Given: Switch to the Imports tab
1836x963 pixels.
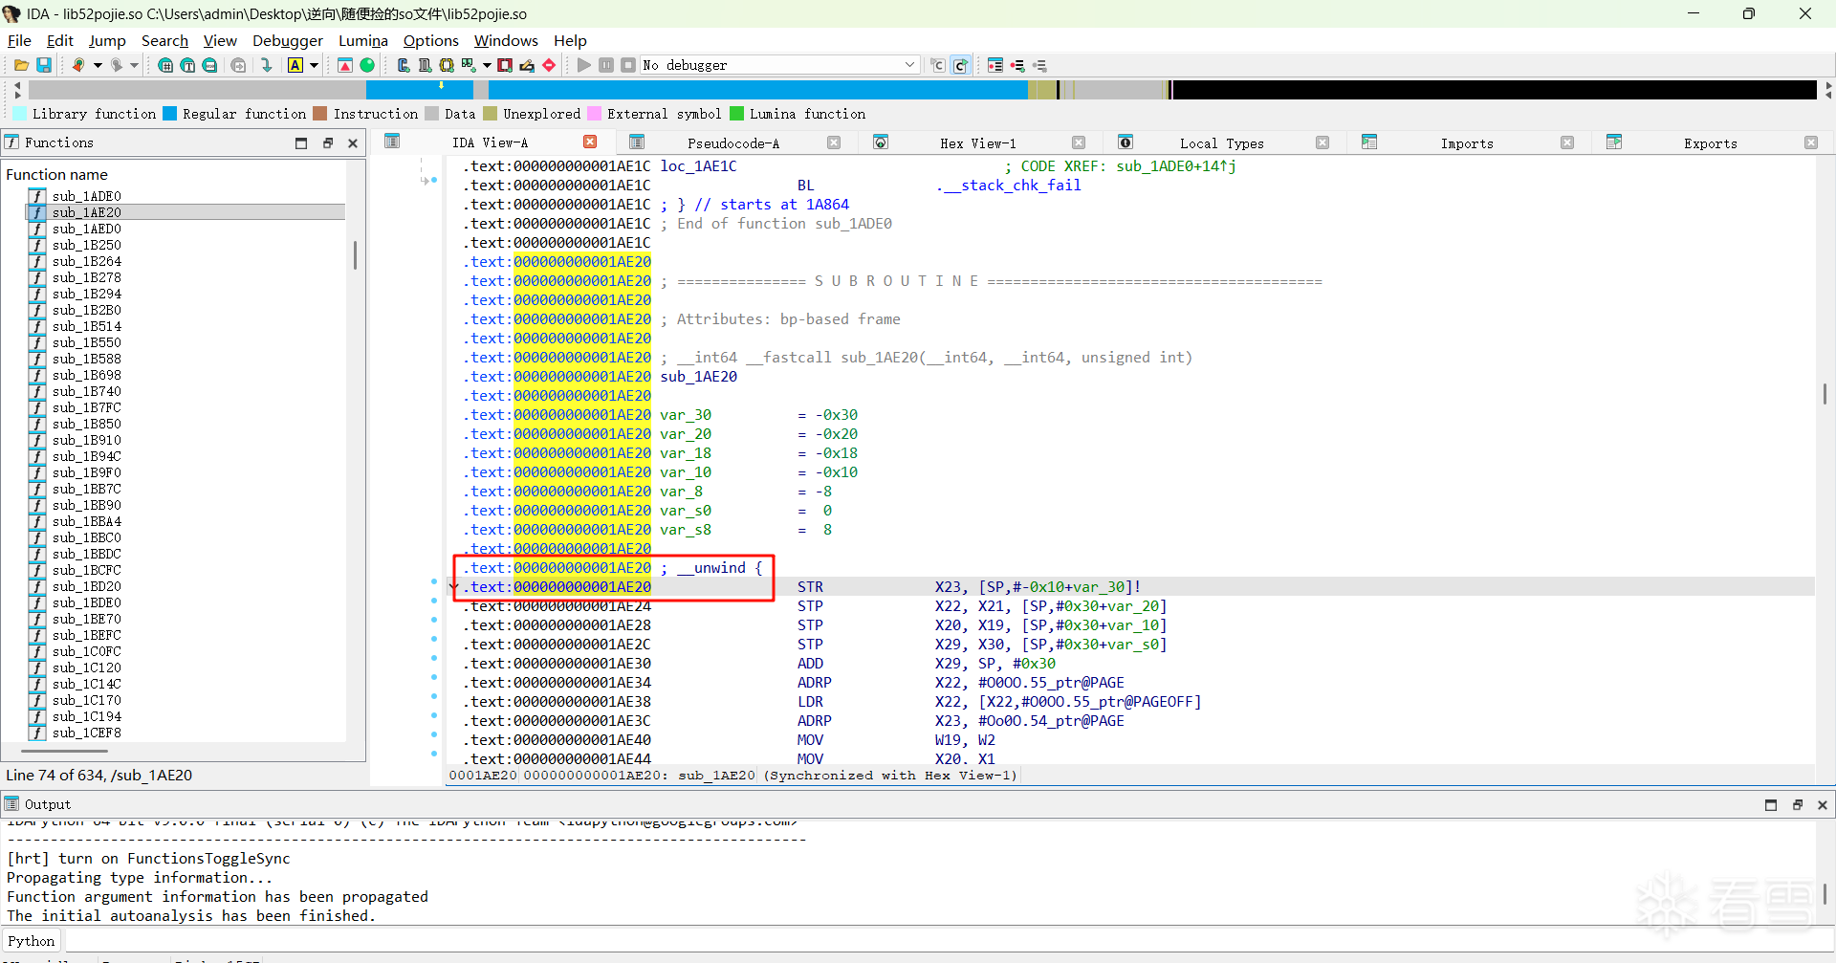Looking at the screenshot, I should 1467,142.
